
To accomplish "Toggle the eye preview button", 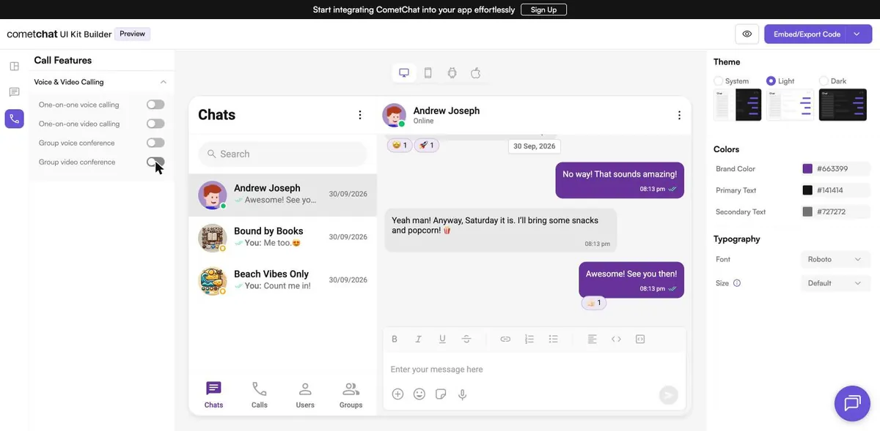I will coord(747,34).
